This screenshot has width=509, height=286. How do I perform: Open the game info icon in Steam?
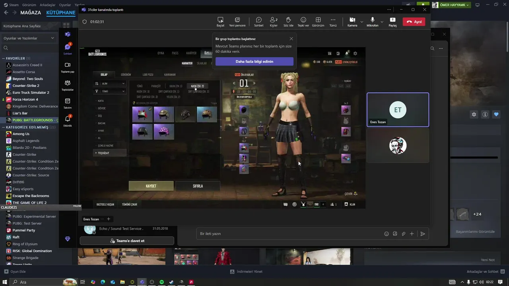(485, 114)
